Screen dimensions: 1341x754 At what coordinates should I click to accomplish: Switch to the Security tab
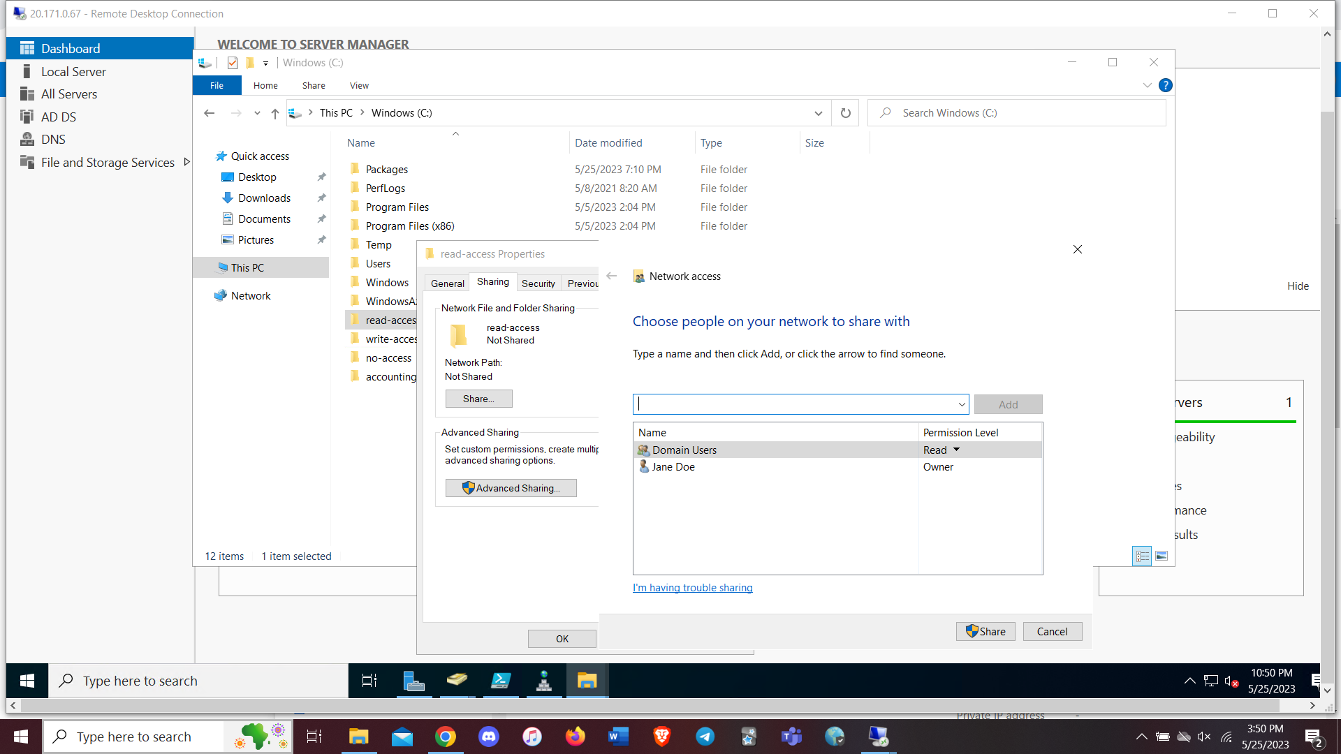point(538,283)
